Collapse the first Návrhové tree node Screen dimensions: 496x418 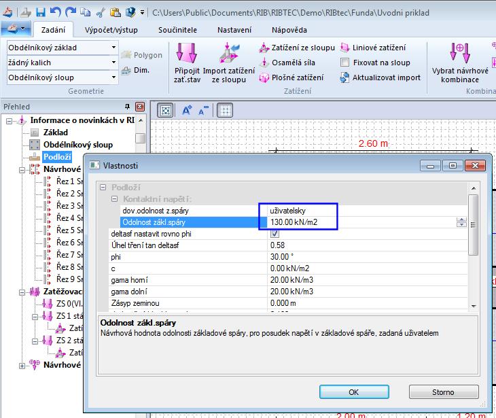pos(22,170)
